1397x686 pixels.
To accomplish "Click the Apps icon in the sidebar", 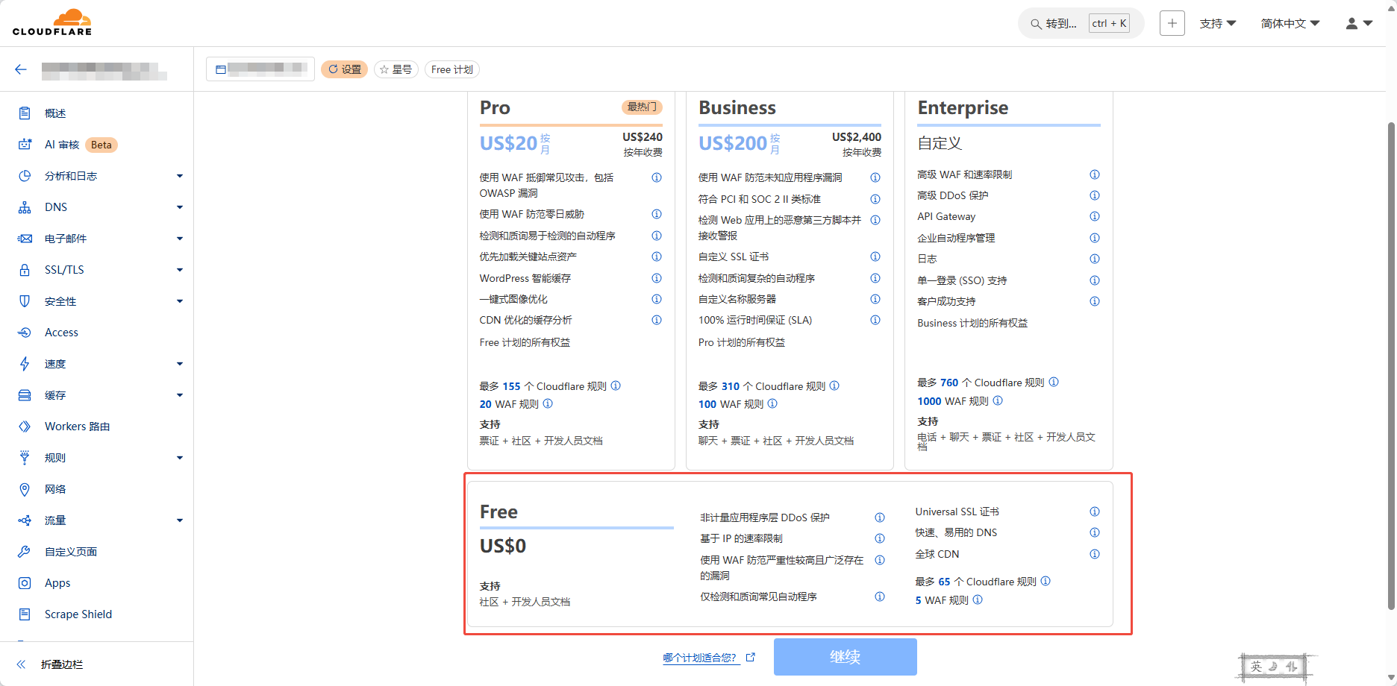I will pyautogui.click(x=25, y=583).
